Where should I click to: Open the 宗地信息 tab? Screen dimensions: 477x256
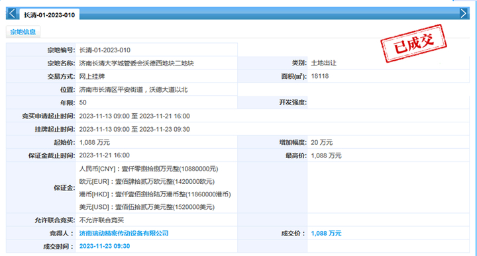(x=23, y=32)
